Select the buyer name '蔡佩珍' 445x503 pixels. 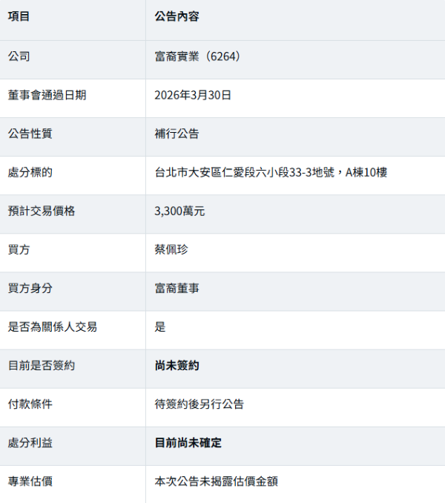point(171,249)
